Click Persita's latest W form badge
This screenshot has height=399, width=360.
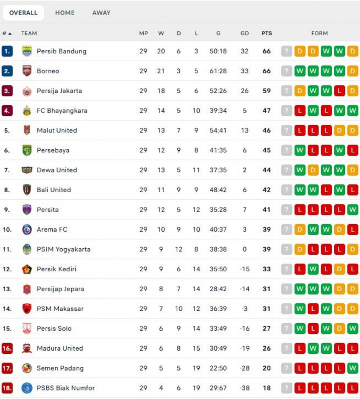pyautogui.click(x=352, y=210)
